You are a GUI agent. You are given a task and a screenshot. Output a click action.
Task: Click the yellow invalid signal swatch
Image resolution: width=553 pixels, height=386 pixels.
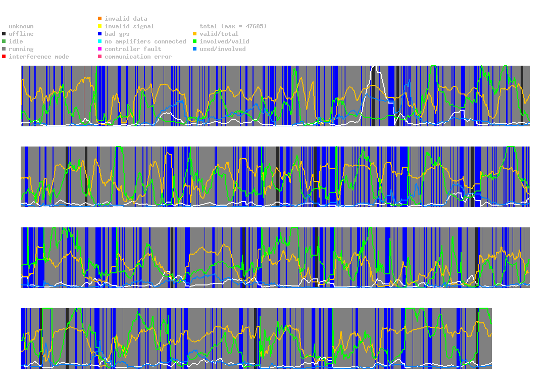100,26
